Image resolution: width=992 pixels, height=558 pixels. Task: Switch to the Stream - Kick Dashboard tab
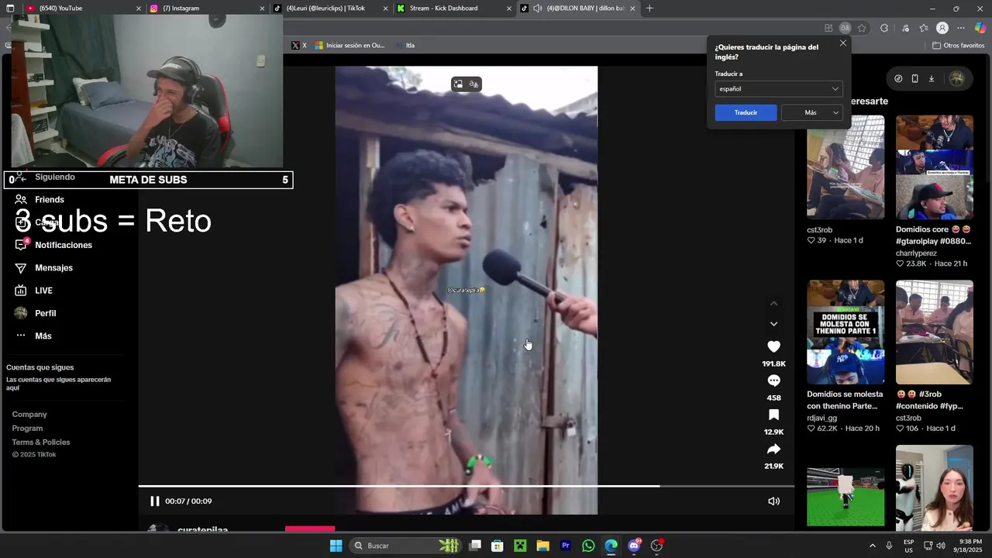(453, 9)
